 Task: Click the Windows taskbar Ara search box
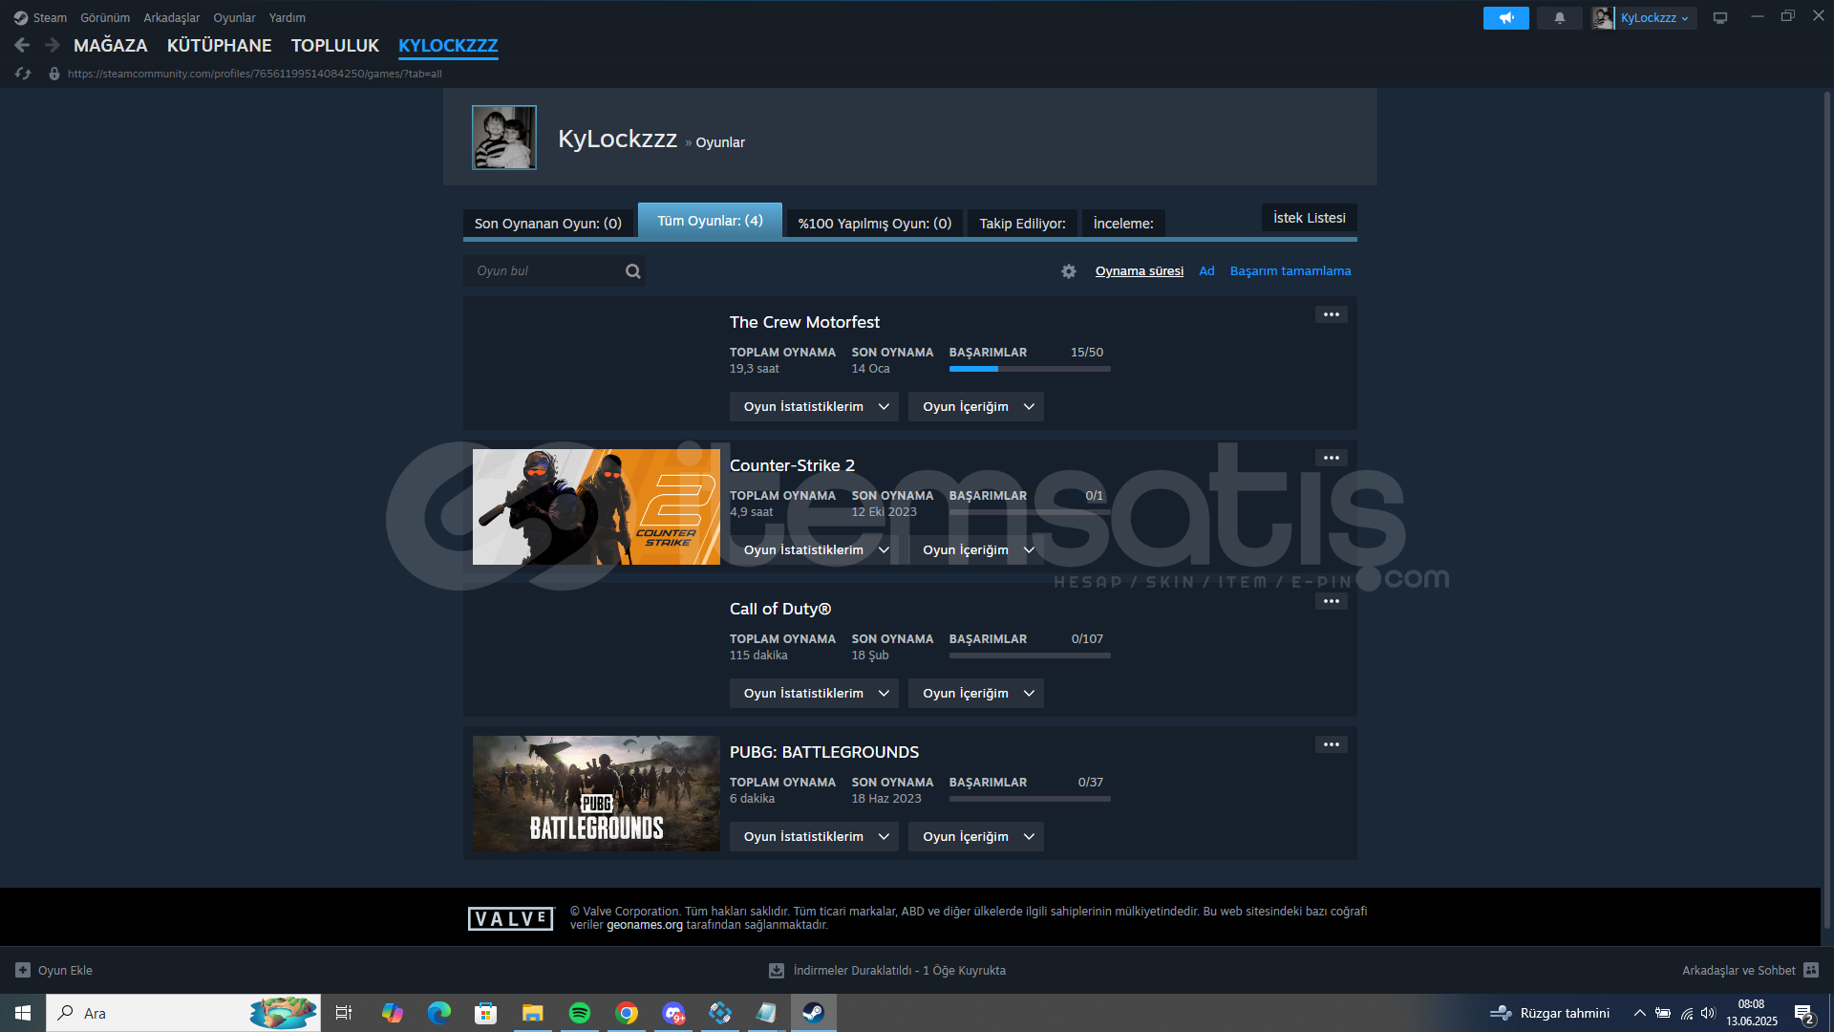click(x=183, y=1013)
